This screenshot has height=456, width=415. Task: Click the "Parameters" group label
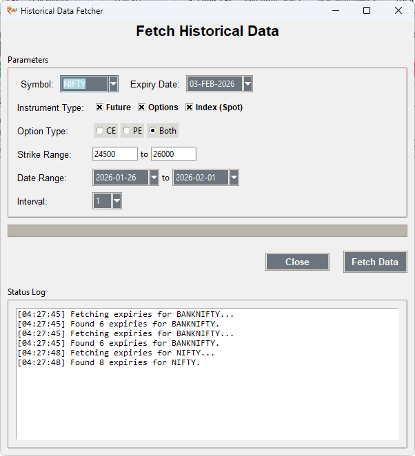[28, 60]
